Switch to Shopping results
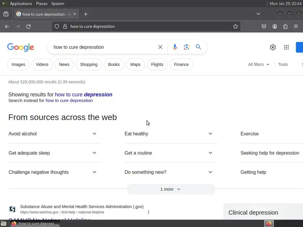This screenshot has height=227, width=303. tap(89, 64)
